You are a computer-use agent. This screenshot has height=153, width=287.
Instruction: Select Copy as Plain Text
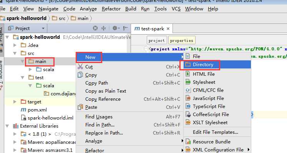[129, 91]
